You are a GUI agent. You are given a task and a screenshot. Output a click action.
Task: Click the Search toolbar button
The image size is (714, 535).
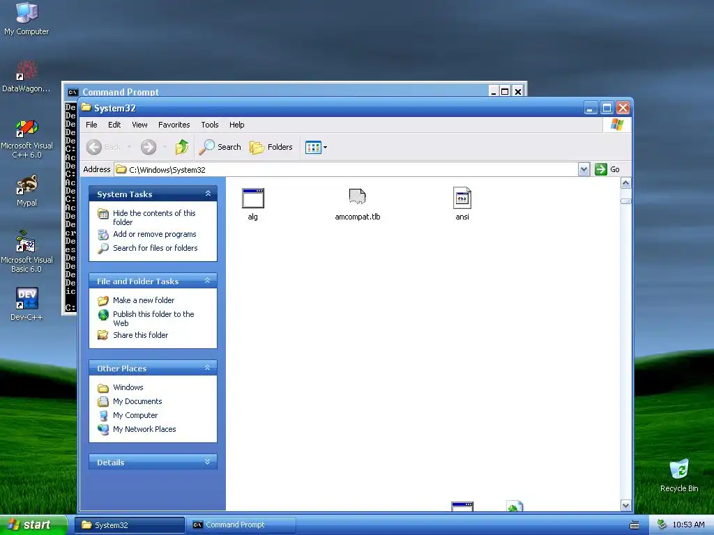220,147
